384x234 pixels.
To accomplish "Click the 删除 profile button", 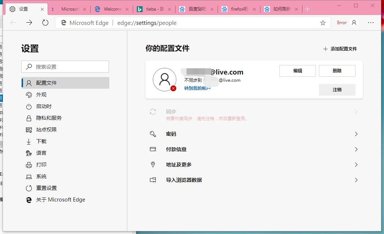I will 337,71.
